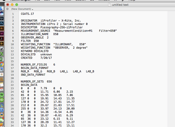Open Spotify from the dock

2,95
